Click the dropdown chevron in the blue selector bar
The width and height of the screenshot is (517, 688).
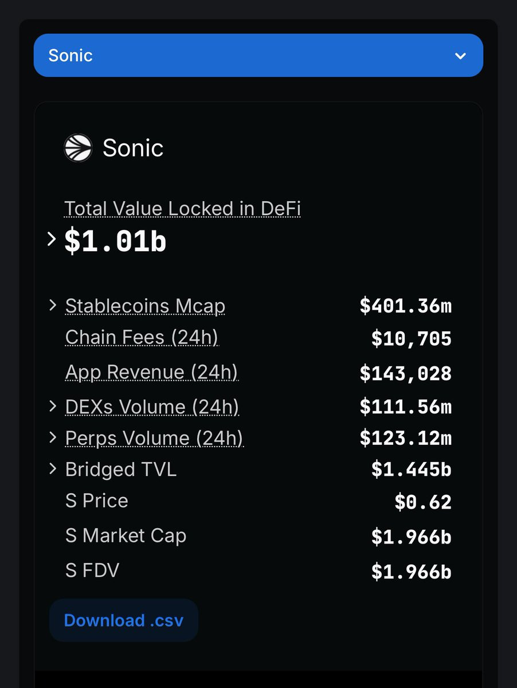(x=460, y=56)
